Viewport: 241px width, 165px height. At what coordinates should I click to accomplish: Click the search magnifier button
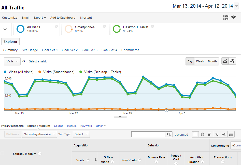click(169, 134)
